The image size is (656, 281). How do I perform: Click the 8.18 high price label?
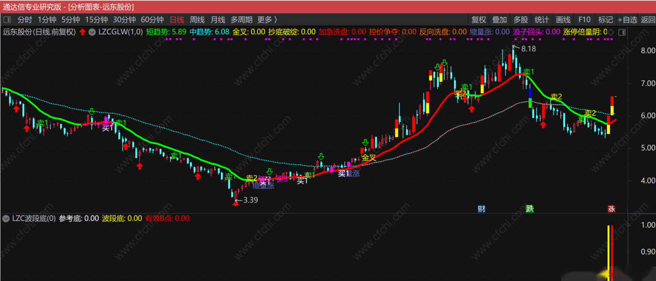528,49
